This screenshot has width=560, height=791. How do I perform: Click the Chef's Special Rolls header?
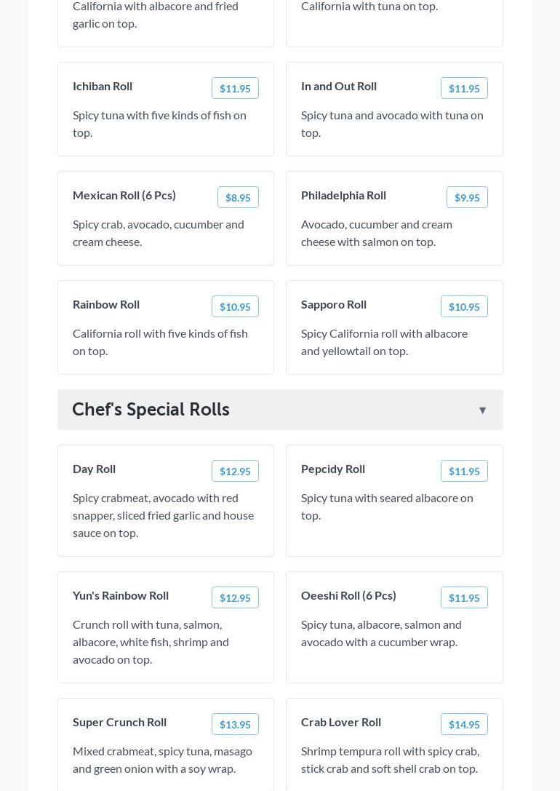point(151,410)
